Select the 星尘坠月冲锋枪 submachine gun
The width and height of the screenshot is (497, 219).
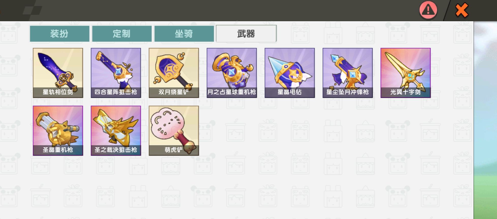point(348,73)
